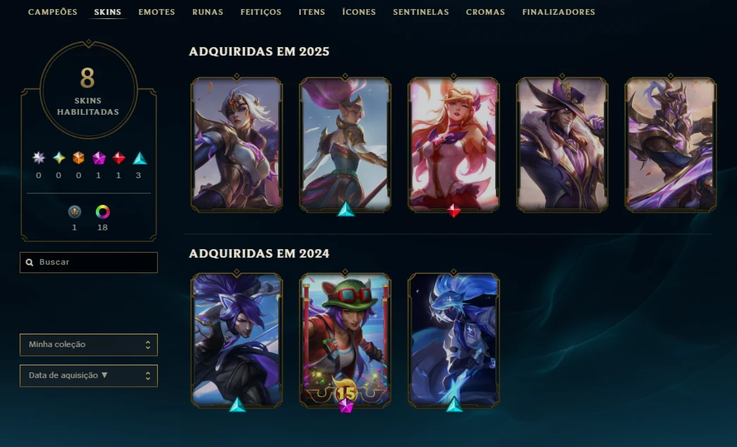Click the white Ultimate rarity gem icon
The image size is (737, 447).
pyautogui.click(x=39, y=158)
